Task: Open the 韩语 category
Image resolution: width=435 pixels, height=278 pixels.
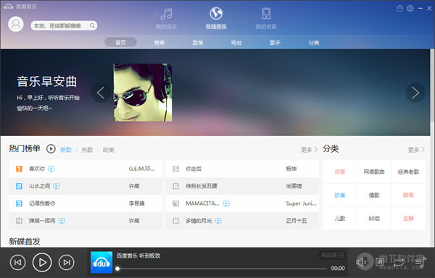Action: click(408, 195)
